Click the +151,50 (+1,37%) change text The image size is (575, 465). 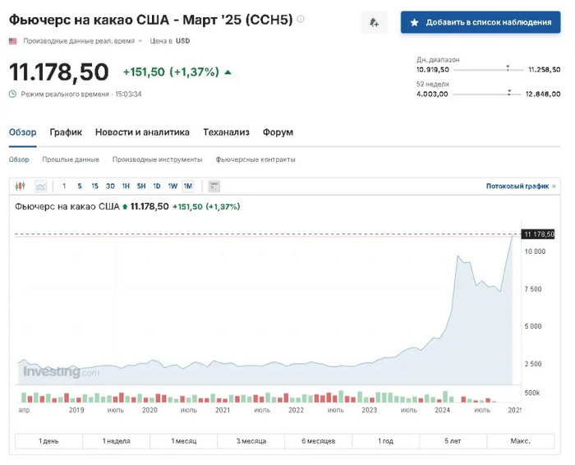point(171,71)
